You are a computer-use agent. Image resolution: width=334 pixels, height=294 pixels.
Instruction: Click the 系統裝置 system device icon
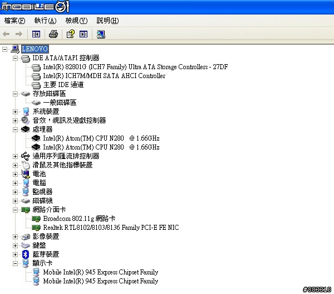coord(26,112)
